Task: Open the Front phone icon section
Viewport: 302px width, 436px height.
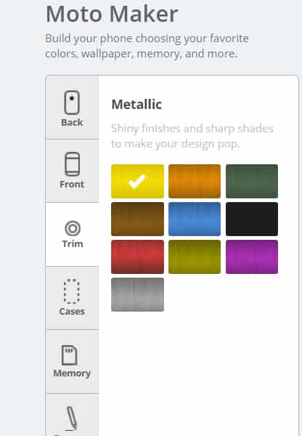Action: coord(73,164)
